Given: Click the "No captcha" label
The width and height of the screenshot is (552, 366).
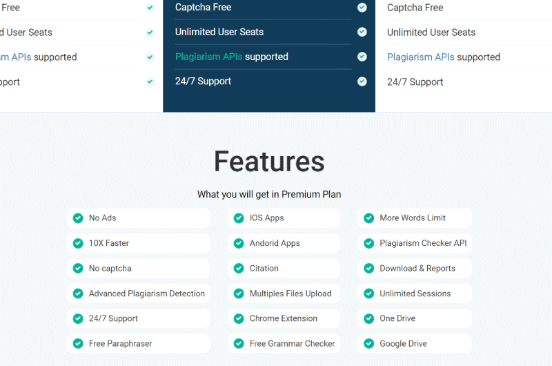Looking at the screenshot, I should pyautogui.click(x=110, y=269).
